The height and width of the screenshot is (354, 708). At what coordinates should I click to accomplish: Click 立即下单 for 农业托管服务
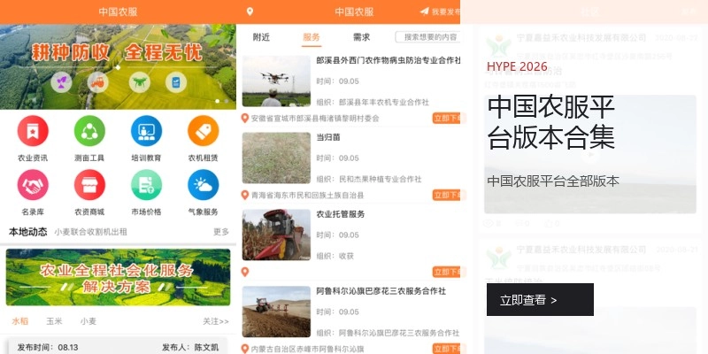pos(447,272)
